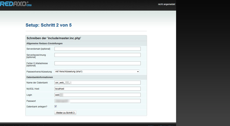Click the 'Name der Datenbank' label
The height and width of the screenshot is (126, 230).
pyautogui.click(x=37, y=82)
